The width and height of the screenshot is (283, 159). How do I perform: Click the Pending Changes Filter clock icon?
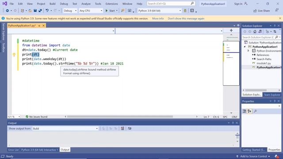[x=267, y=31]
